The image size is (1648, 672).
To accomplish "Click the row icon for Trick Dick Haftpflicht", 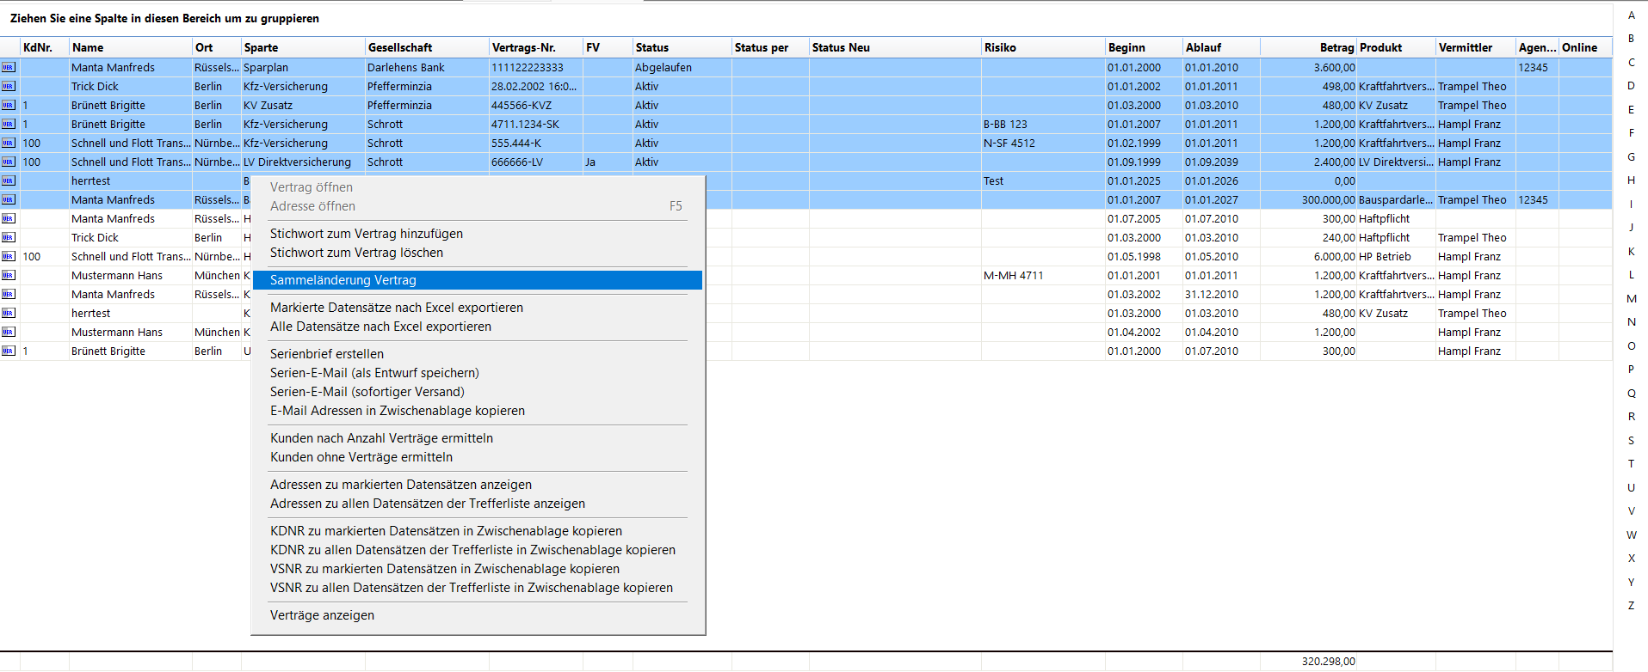I will tap(9, 237).
